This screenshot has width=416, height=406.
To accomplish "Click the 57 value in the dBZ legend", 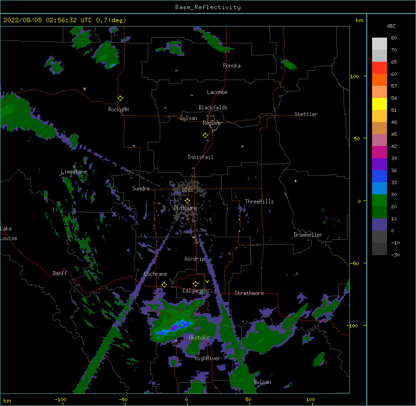I will [394, 86].
